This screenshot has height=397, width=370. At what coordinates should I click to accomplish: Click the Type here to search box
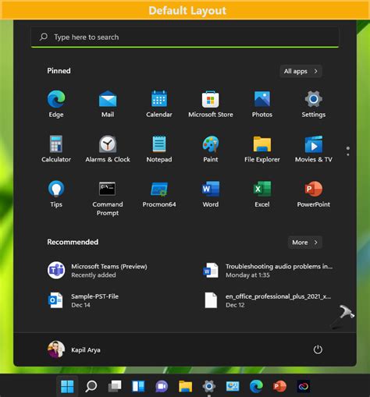pyautogui.click(x=185, y=37)
